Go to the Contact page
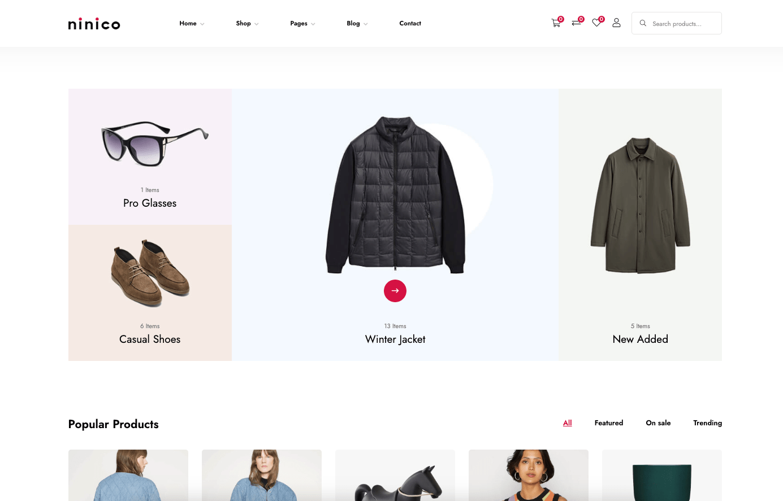Screen dimensions: 783x501 (x=410, y=23)
